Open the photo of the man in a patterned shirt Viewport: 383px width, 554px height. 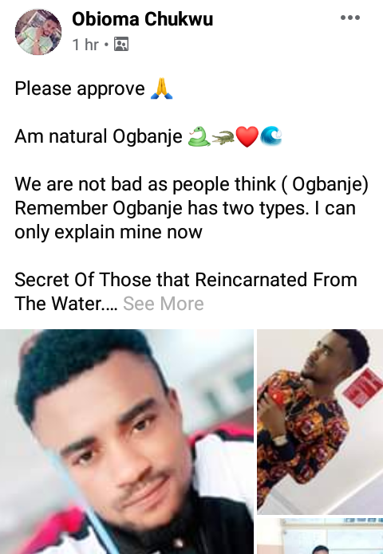[320, 422]
